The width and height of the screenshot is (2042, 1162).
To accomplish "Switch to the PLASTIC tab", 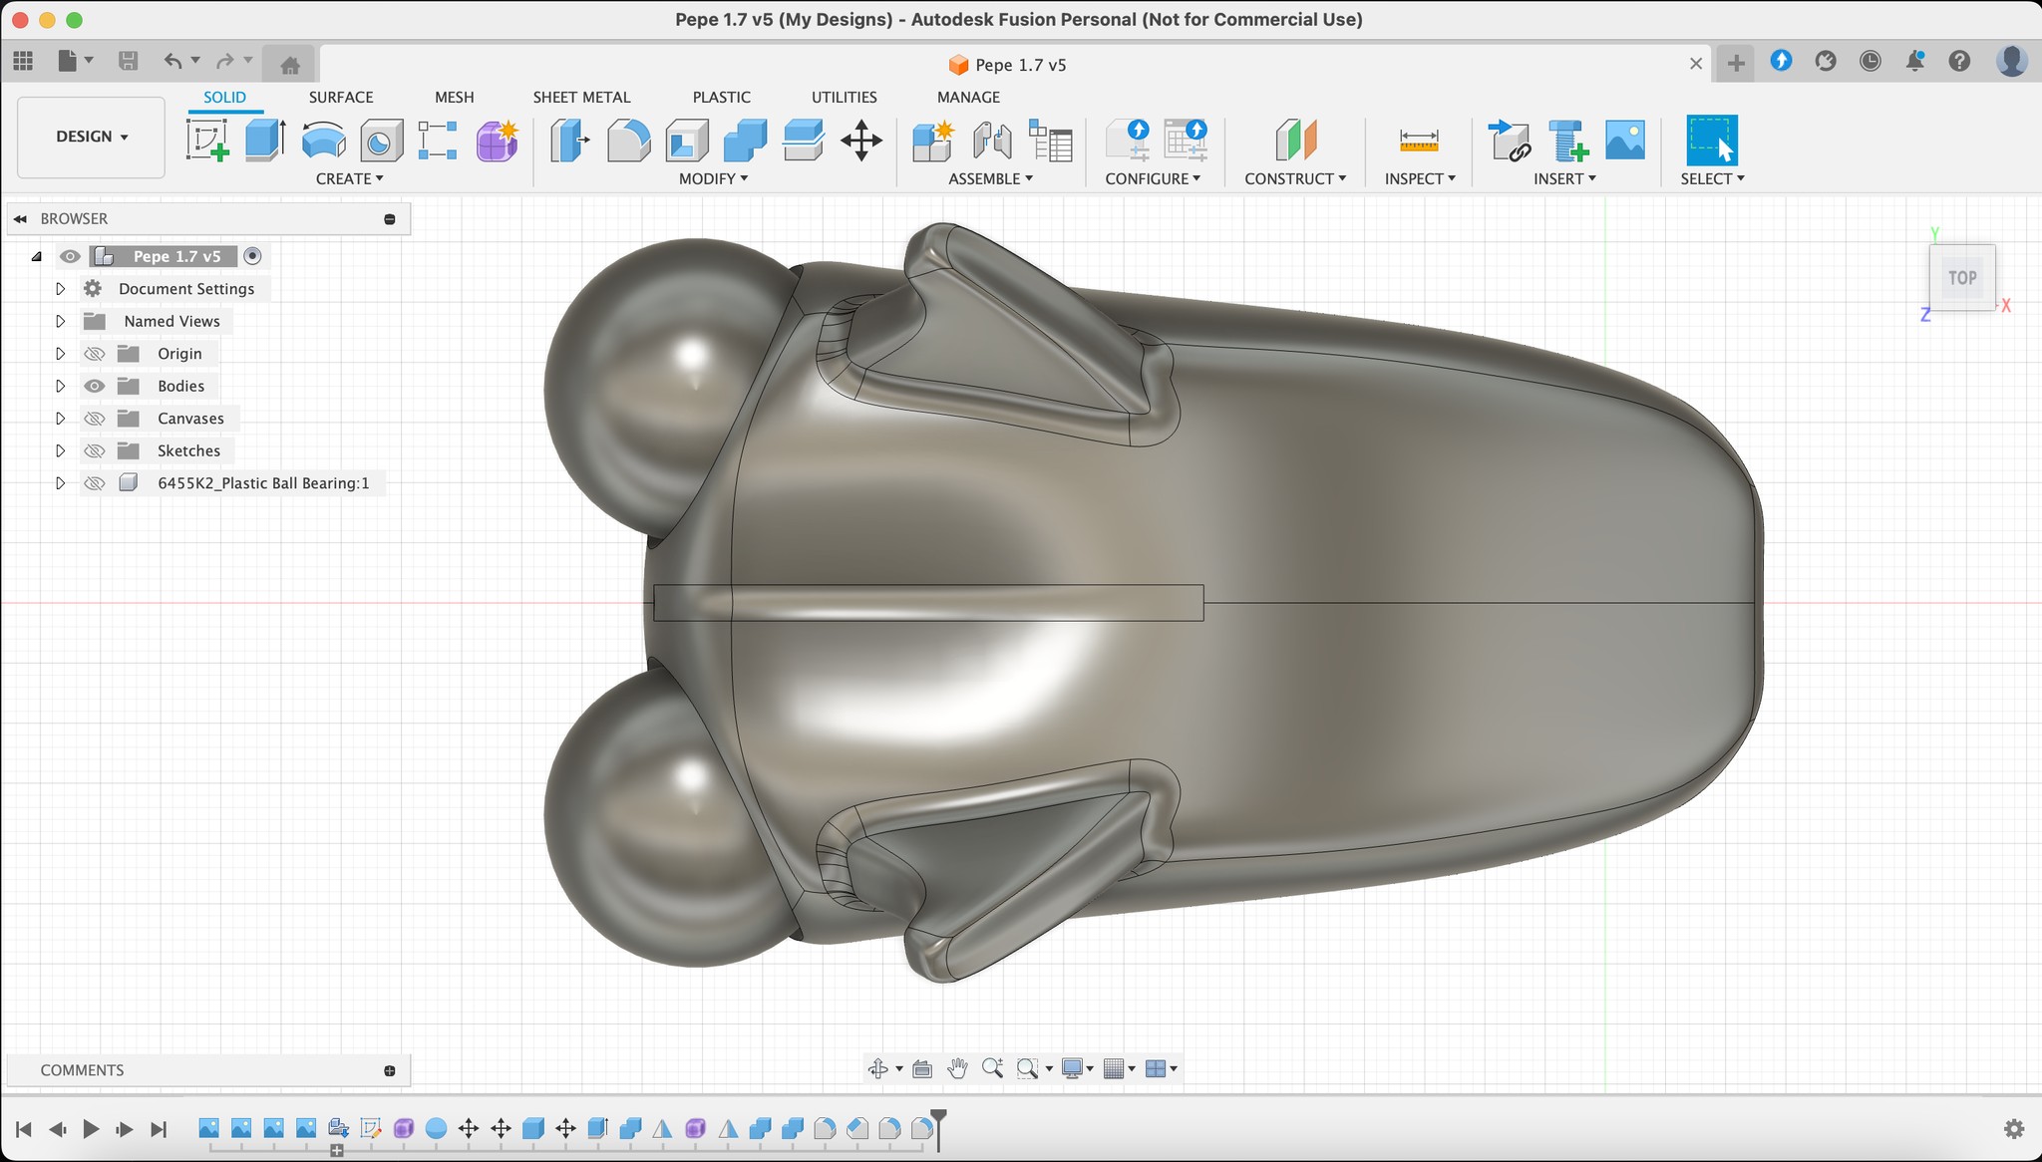I will point(721,97).
